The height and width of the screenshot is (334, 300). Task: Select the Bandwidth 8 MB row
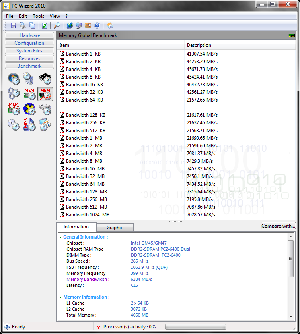[x=176, y=161]
